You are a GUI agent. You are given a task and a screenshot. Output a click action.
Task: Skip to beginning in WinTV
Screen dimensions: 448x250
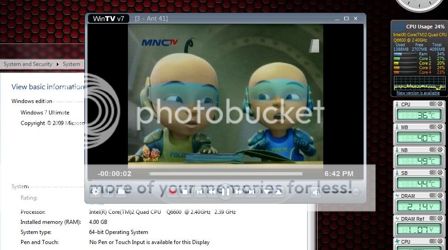200,192
